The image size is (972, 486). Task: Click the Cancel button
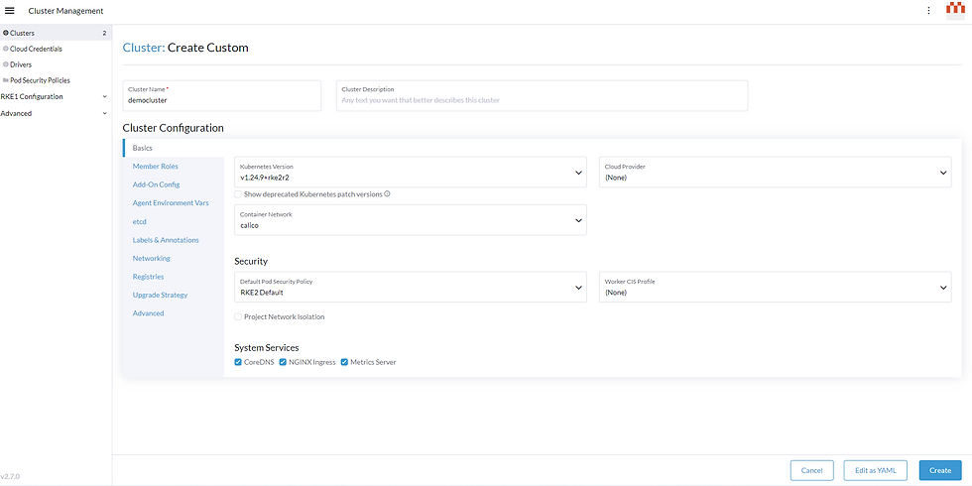(812, 470)
